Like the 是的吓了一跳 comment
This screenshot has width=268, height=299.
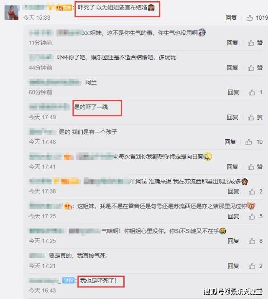tap(251, 117)
